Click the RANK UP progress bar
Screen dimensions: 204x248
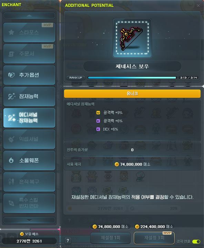tap(132, 77)
